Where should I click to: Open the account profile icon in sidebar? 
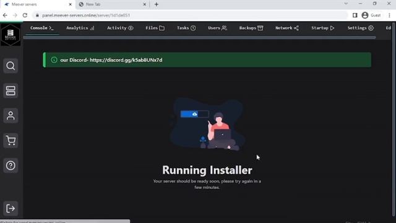11,116
